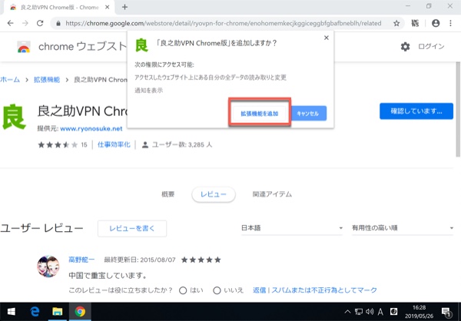Click 拡張機能を追加 button
Viewport: 461px width, 321px height.
260,114
